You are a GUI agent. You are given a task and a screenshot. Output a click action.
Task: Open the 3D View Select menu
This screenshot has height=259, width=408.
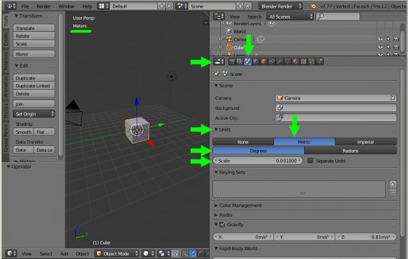pyautogui.click(x=46, y=253)
